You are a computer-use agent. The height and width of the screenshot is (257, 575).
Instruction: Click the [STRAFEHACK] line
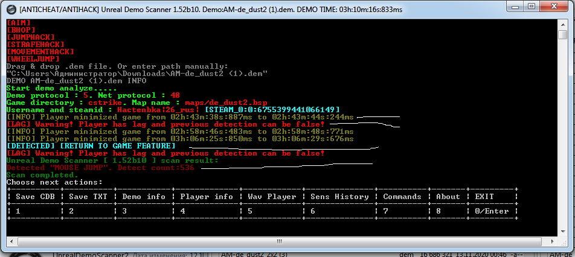pos(35,45)
